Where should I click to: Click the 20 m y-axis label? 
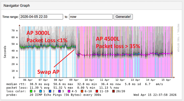[15, 64]
